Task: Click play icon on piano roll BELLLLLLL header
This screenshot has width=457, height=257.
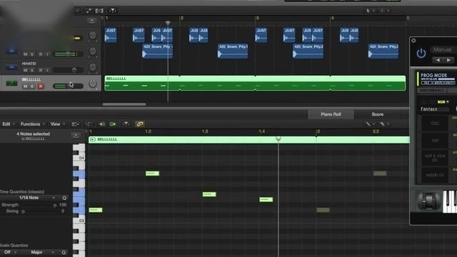Action: click(93, 140)
